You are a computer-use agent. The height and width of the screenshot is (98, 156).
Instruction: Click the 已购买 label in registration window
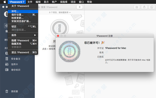(100, 57)
